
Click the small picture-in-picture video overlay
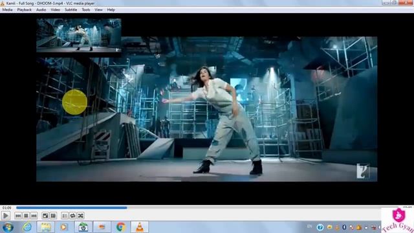pos(79,36)
